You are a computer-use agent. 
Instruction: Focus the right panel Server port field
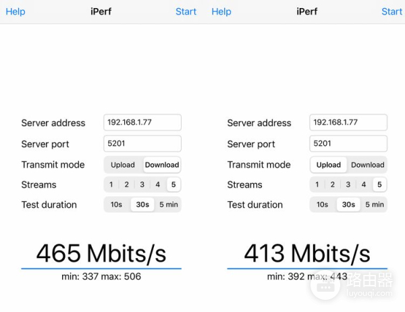tap(348, 143)
